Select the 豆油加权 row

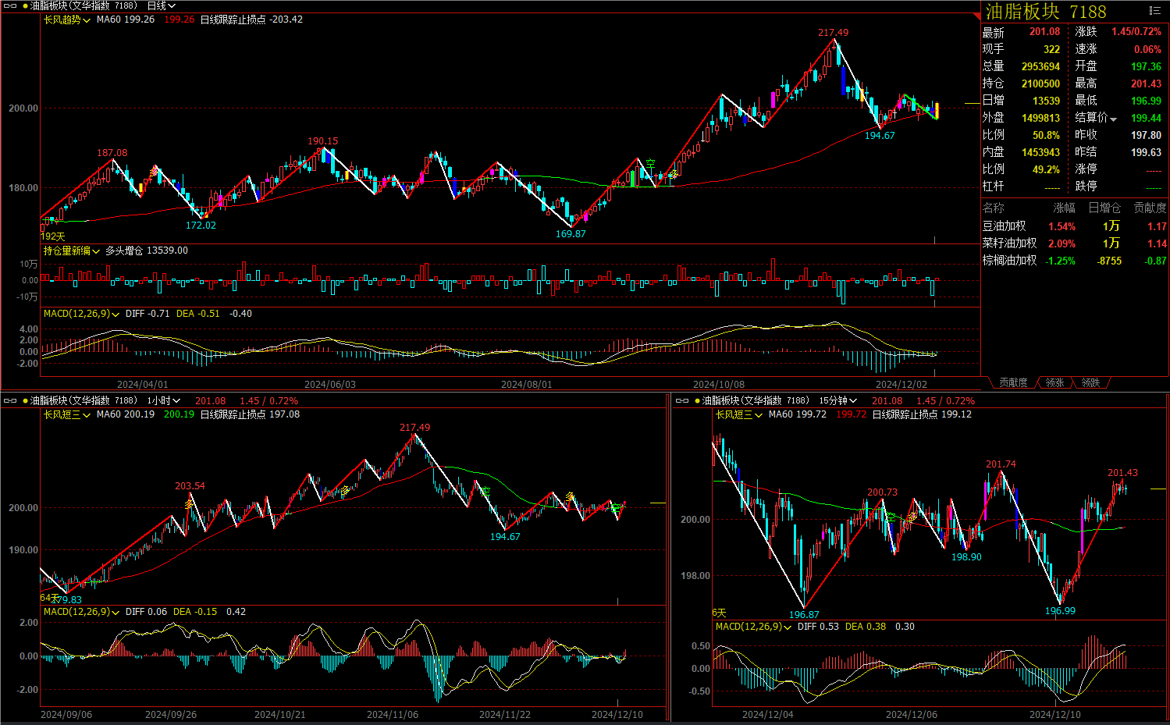(1004, 226)
